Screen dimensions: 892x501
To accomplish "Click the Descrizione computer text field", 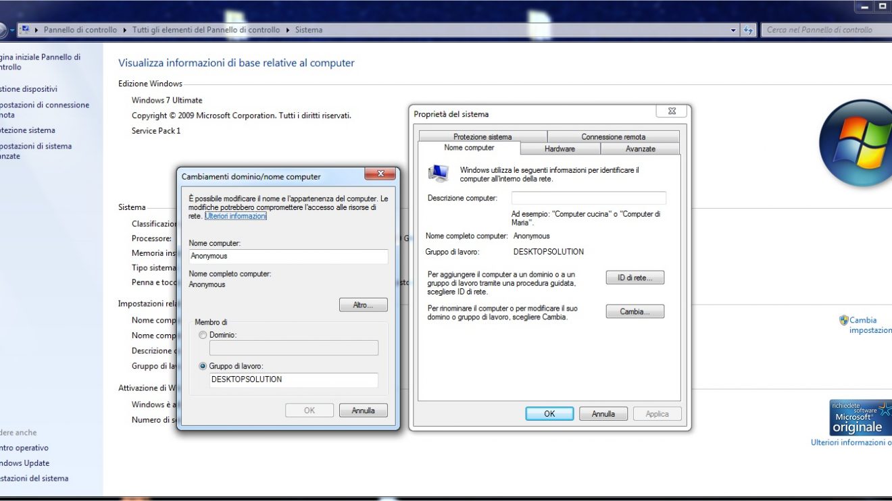I will tap(589, 198).
